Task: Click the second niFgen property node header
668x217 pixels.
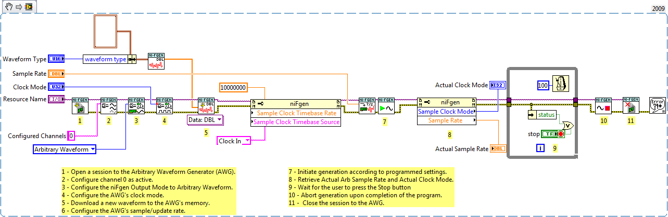Action: coord(447,102)
